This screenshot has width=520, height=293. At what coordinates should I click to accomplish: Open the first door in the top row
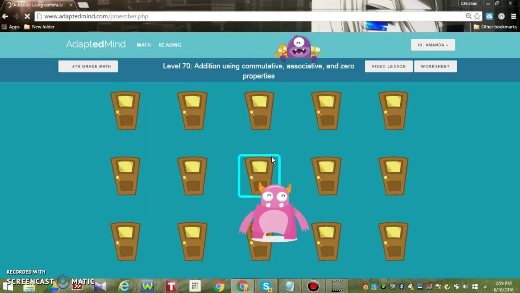click(126, 111)
